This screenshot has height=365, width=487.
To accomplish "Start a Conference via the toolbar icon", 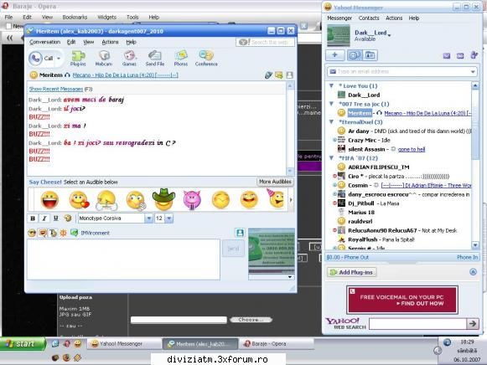I will (206, 58).
